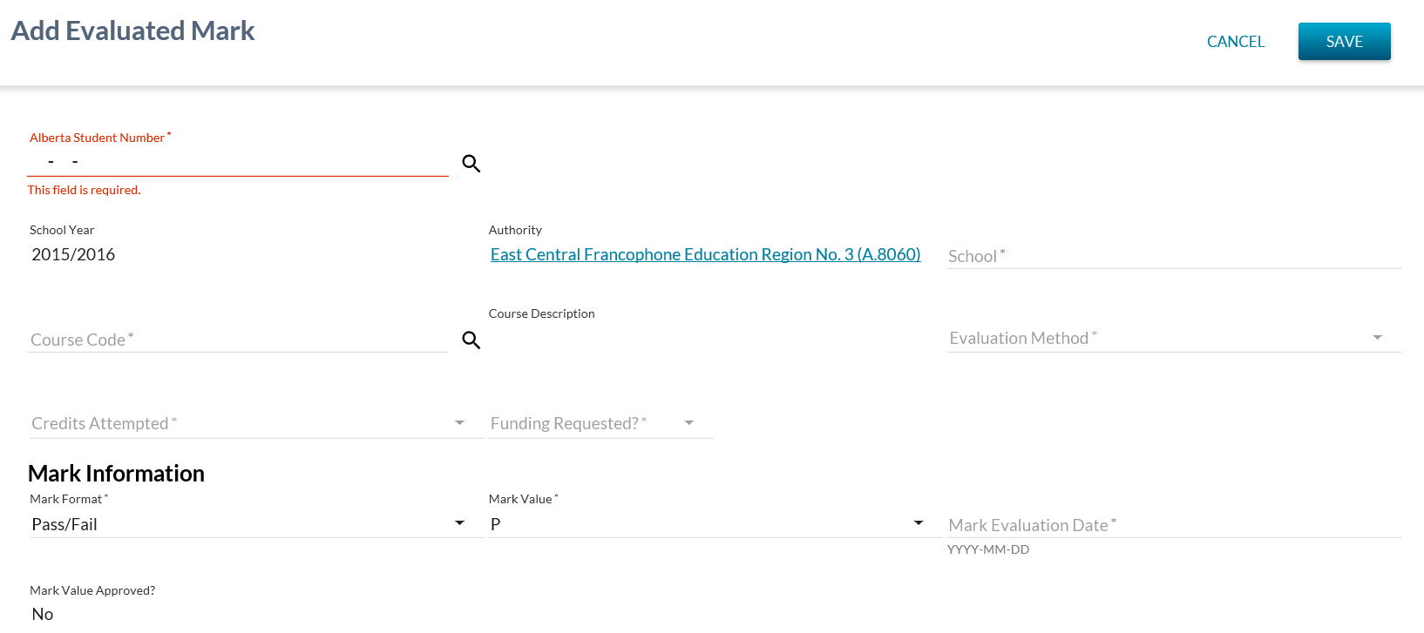
Task: Expand the Mark Value dropdown showing P
Action: coord(918,524)
